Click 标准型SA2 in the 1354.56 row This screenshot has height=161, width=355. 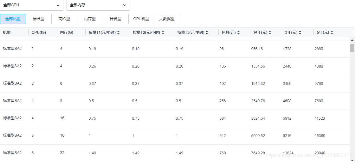(x=12, y=66)
